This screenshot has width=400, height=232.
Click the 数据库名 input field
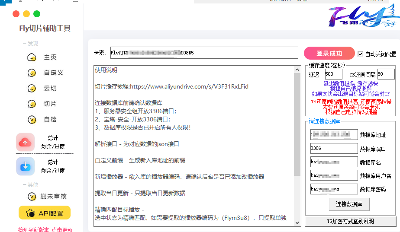tap(334, 162)
